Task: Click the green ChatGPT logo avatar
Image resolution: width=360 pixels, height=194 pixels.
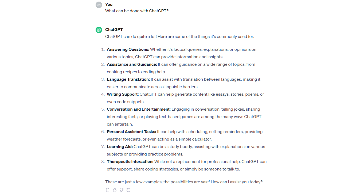Action: pos(99,30)
